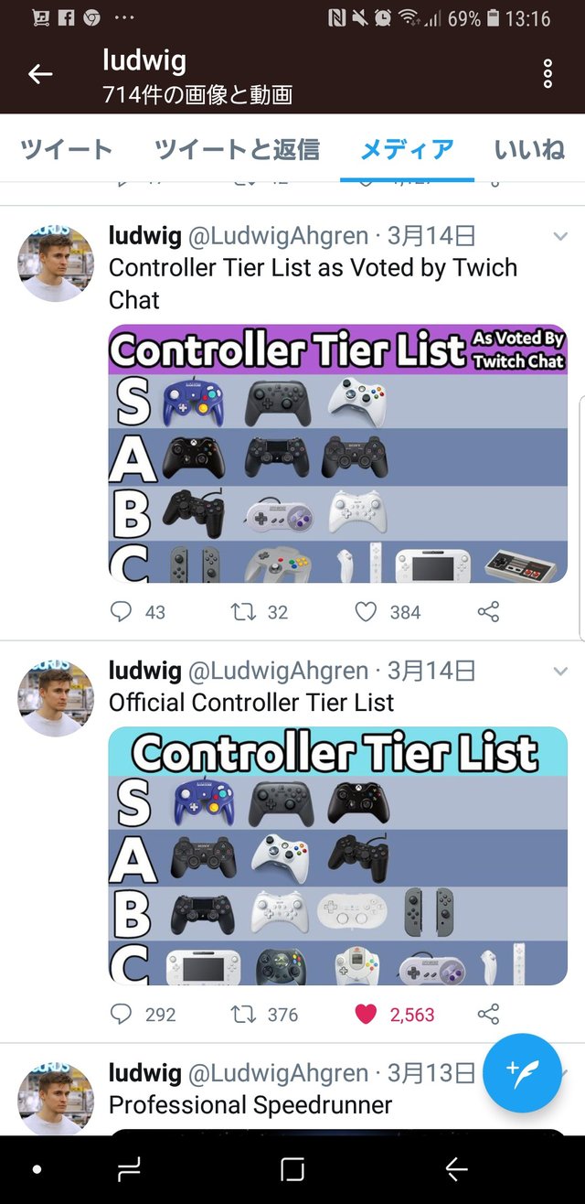Open the いいね tab
Screen dimensions: 585x1204
[530, 149]
